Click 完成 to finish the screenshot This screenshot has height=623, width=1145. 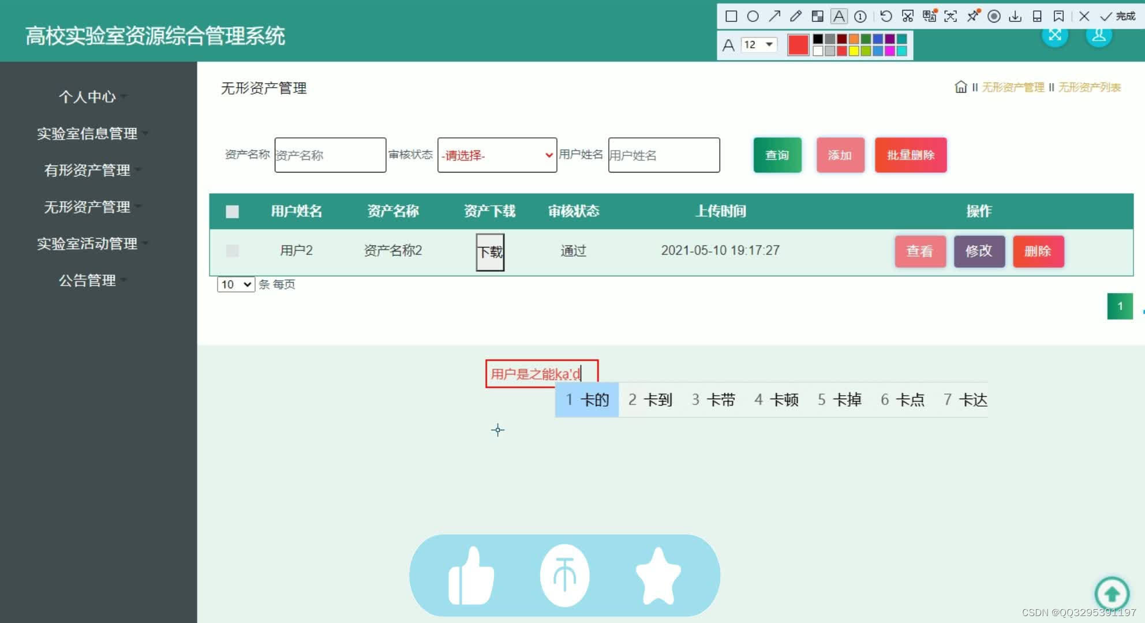pos(1118,16)
